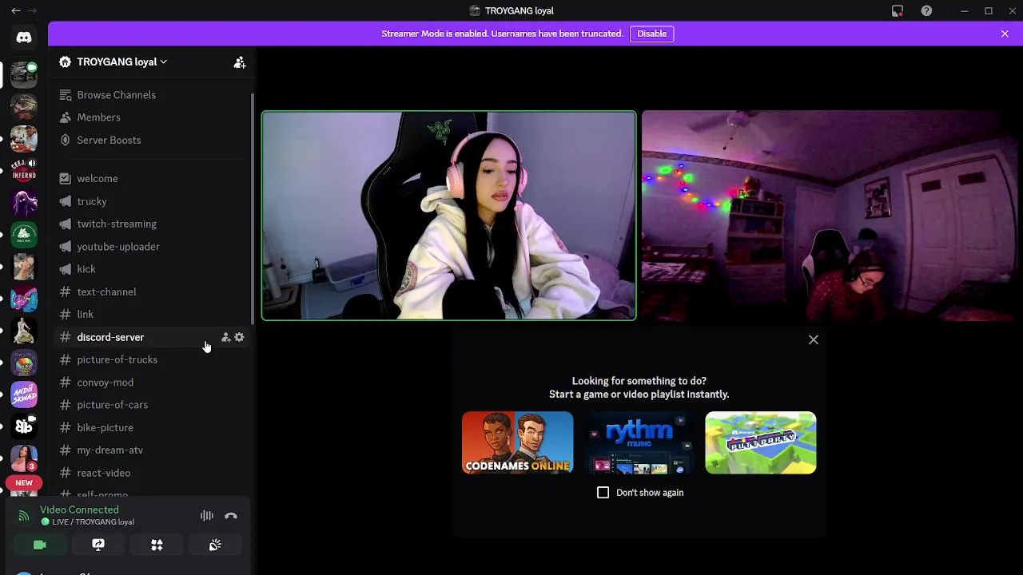This screenshot has height=575, width=1023.
Task: Click the Video Connected status text
Action: [79, 510]
